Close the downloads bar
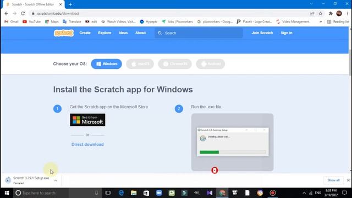The width and height of the screenshot is (352, 198). point(348,180)
